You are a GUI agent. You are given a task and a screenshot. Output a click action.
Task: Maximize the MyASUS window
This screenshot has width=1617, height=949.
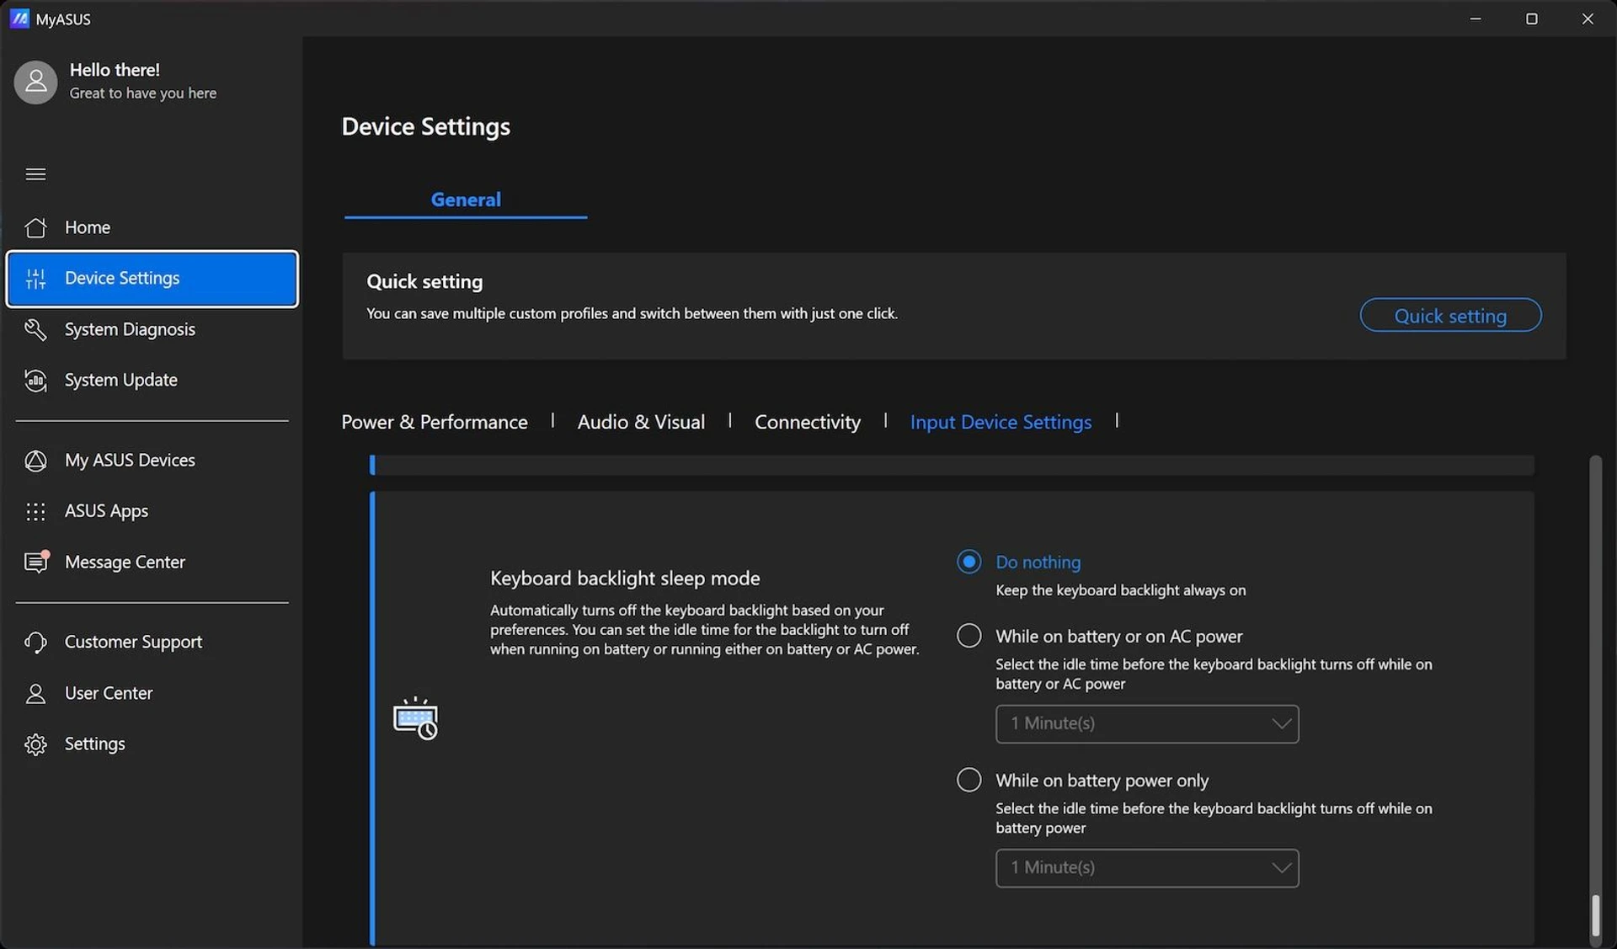1531,19
